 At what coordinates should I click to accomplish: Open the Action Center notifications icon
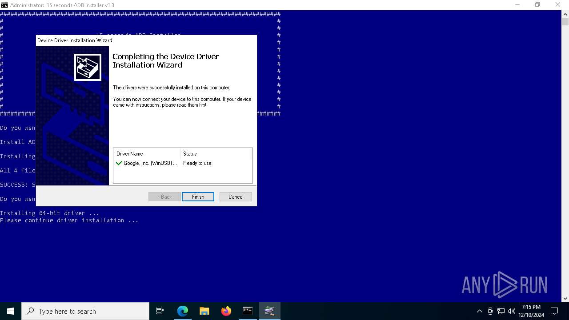(554, 311)
